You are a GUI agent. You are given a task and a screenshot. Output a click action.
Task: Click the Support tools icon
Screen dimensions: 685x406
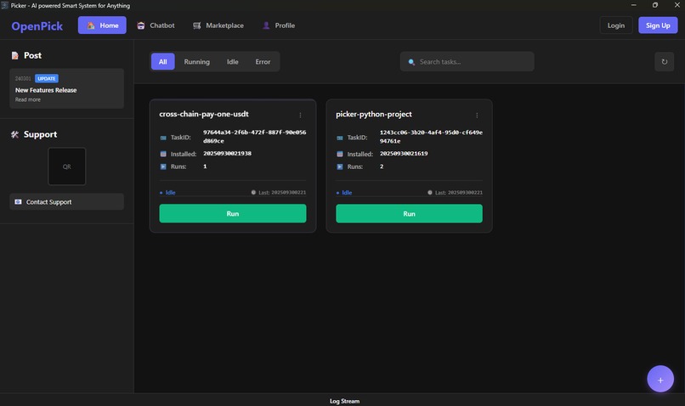(14, 134)
